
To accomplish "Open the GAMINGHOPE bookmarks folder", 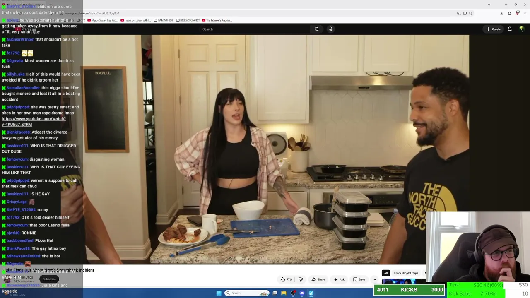I will click(x=164, y=20).
